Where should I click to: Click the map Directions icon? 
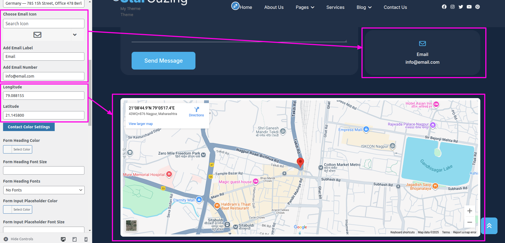click(197, 109)
